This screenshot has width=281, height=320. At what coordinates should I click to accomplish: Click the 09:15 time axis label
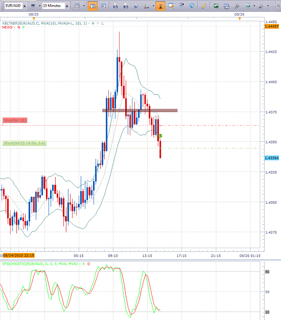point(113,255)
